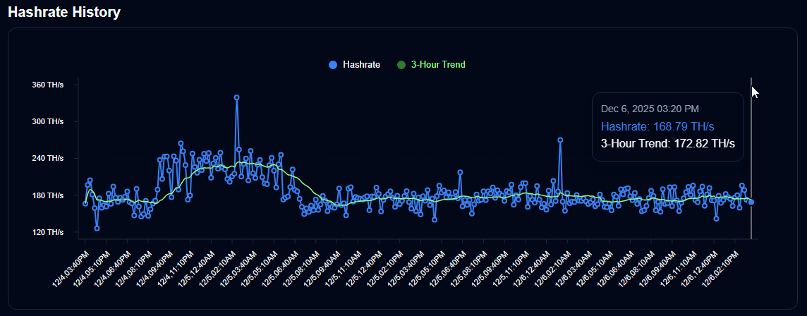Click the tooltip 3-Hour Trend 172.82 TH/s value
807x316 pixels.
point(667,144)
